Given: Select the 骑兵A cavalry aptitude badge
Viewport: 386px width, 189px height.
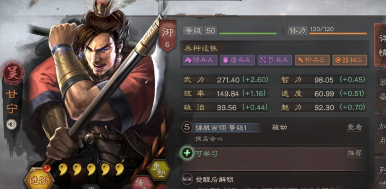Looking at the screenshot, I should tap(200, 60).
